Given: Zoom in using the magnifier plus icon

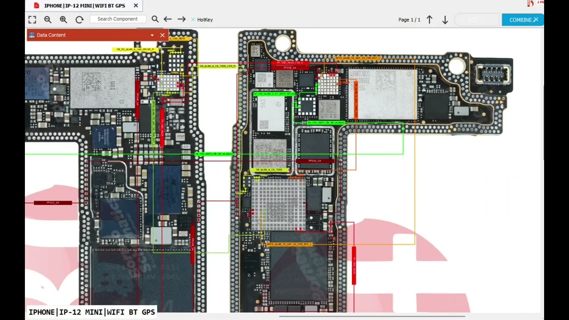Looking at the screenshot, I should tap(63, 20).
